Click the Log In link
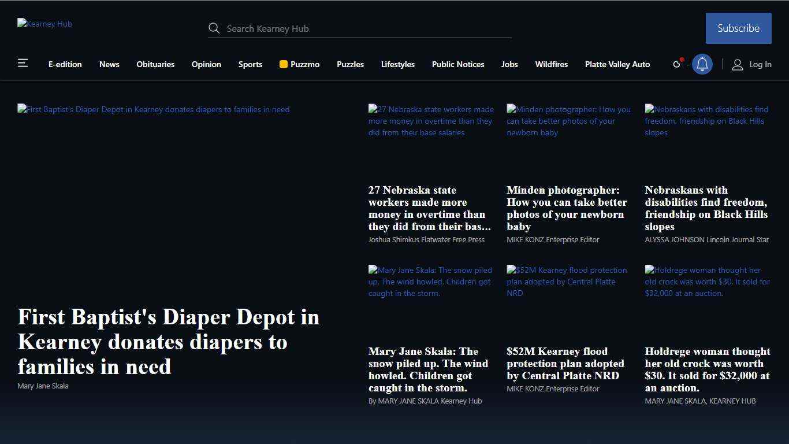Viewport: 789px width, 444px height. click(760, 64)
